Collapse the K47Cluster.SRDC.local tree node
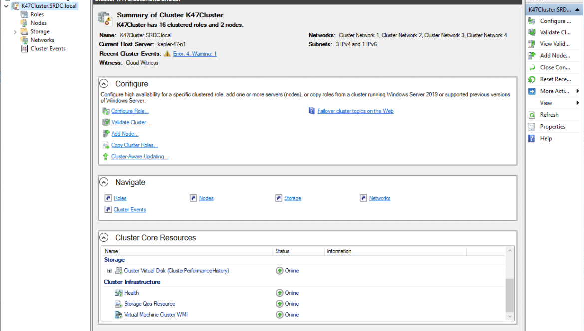This screenshot has width=584, height=331. tap(6, 6)
